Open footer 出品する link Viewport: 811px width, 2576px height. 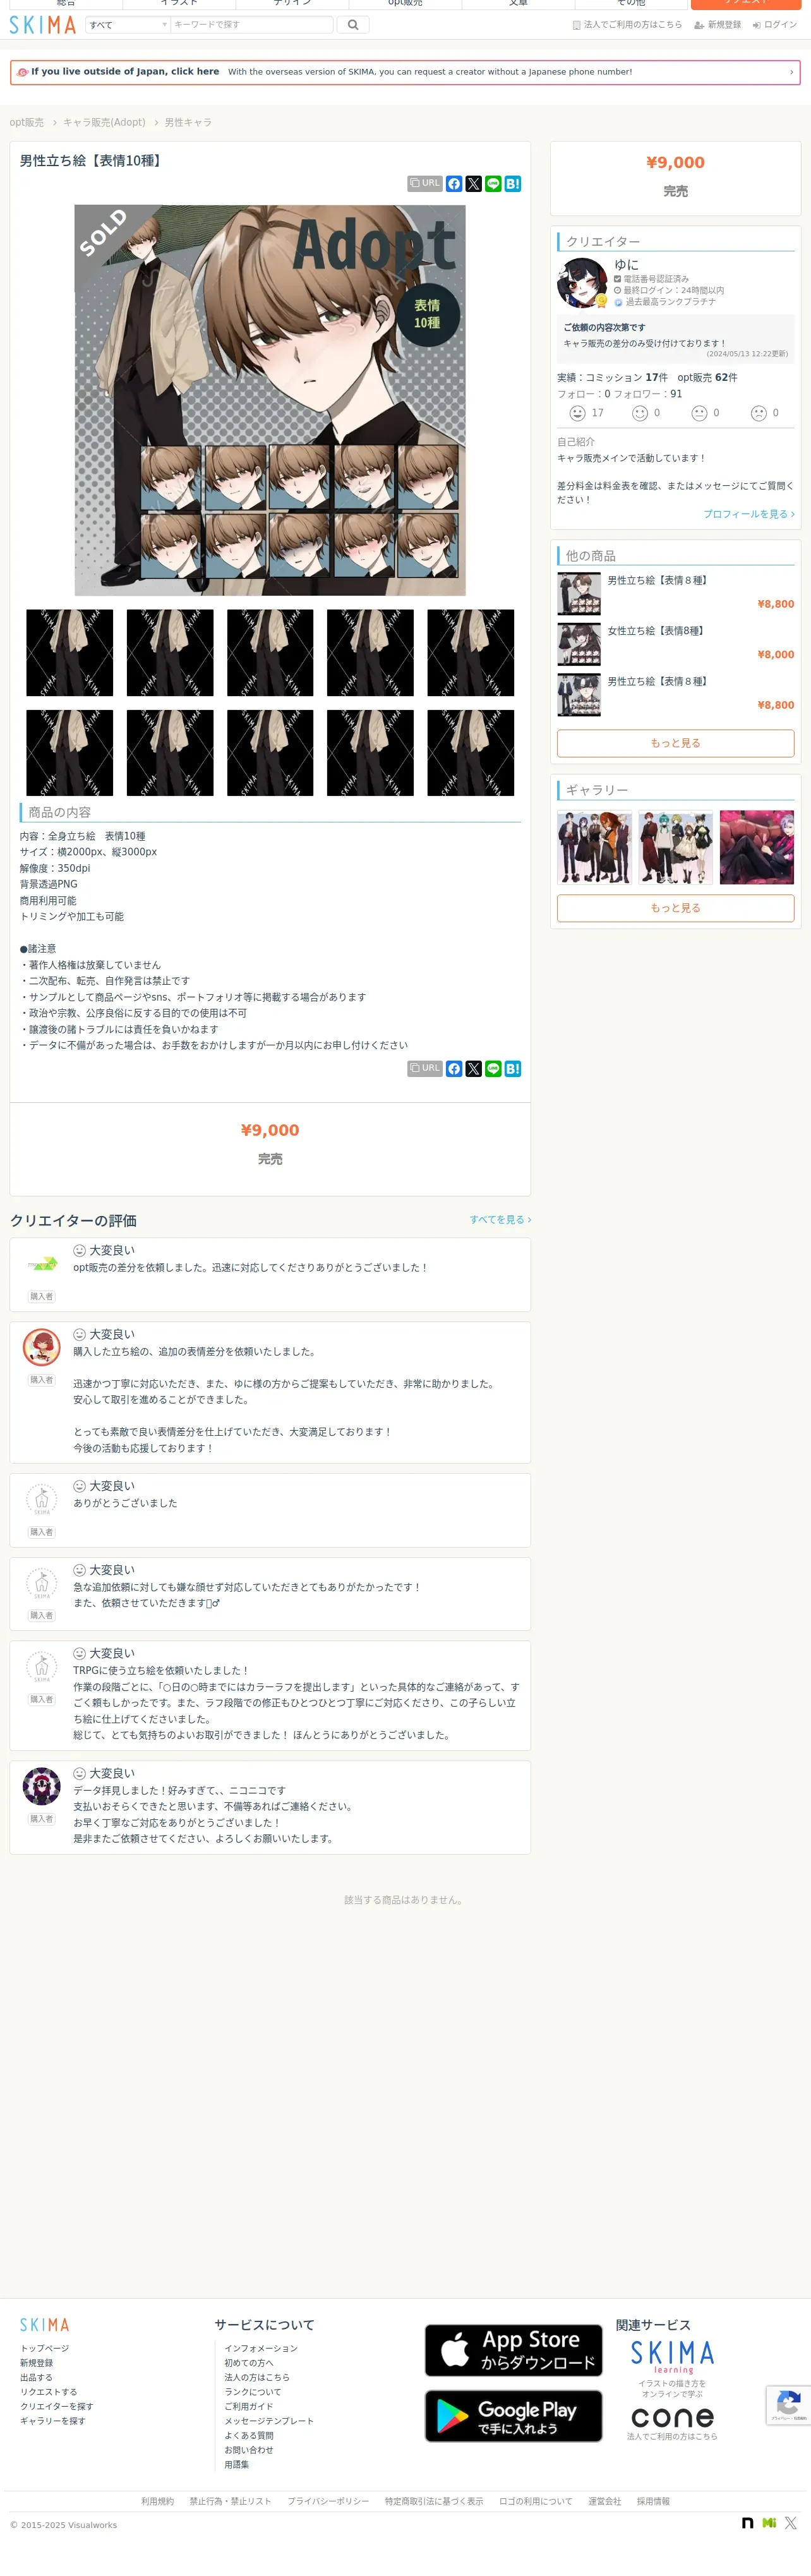(36, 2378)
